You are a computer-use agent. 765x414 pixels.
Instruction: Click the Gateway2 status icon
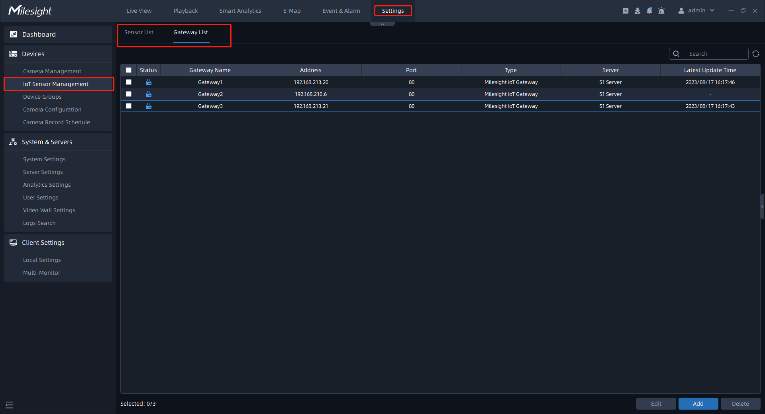[149, 94]
